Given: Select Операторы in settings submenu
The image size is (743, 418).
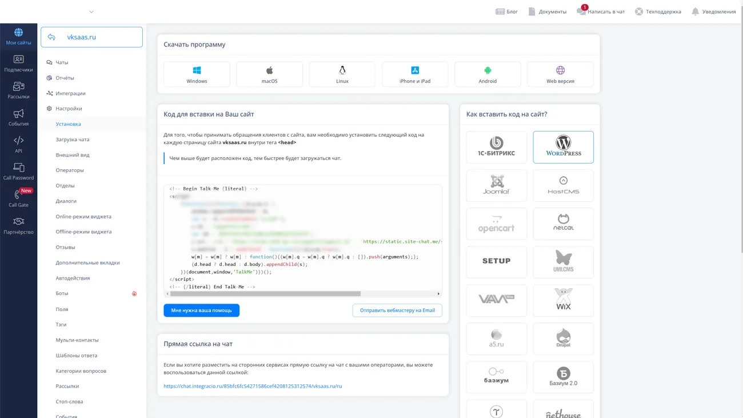Looking at the screenshot, I should (x=70, y=170).
